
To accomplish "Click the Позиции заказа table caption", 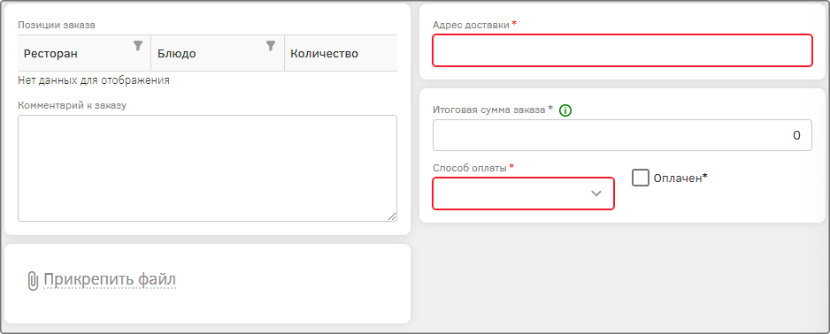I will pyautogui.click(x=57, y=25).
